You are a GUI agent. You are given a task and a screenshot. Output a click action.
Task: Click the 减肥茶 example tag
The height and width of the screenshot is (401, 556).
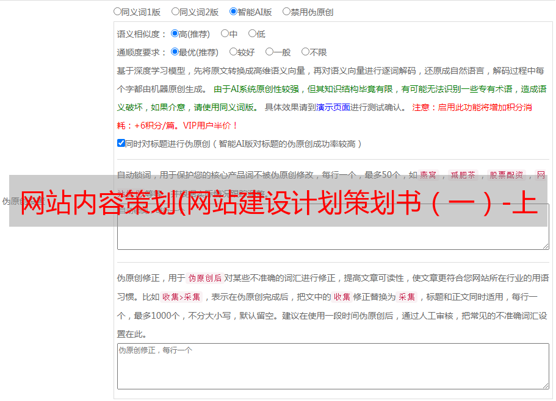[x=463, y=175]
